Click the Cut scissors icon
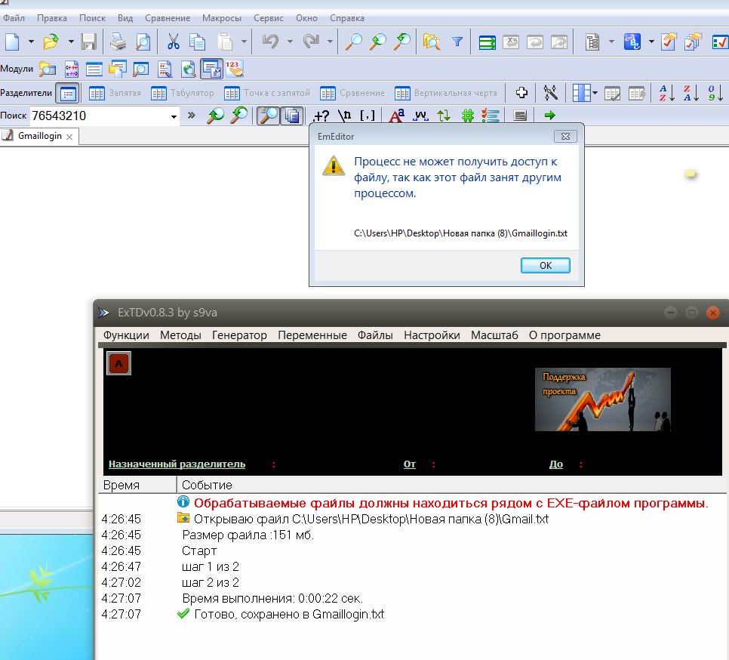 (x=173, y=42)
